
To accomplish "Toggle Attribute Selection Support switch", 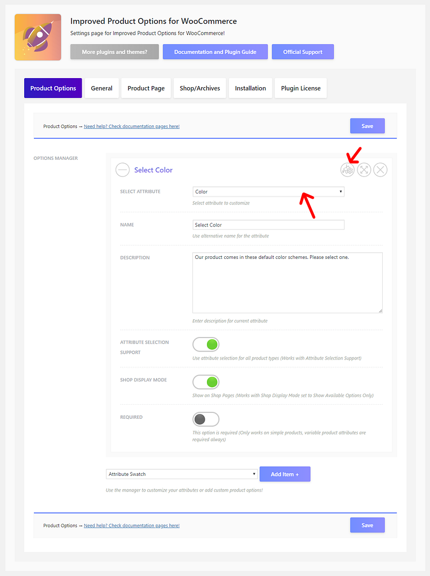I will [x=206, y=345].
